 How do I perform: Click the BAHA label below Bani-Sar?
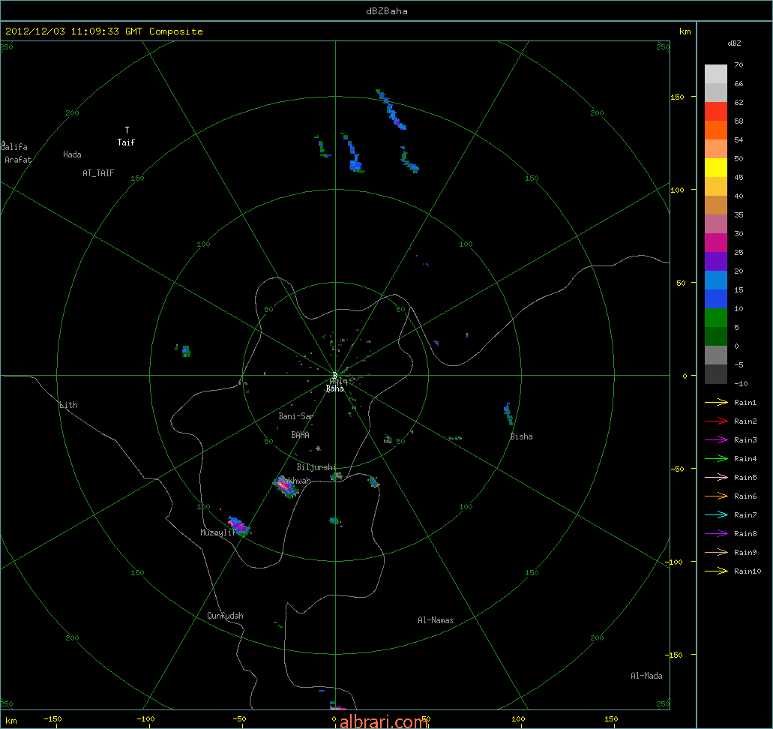(300, 435)
